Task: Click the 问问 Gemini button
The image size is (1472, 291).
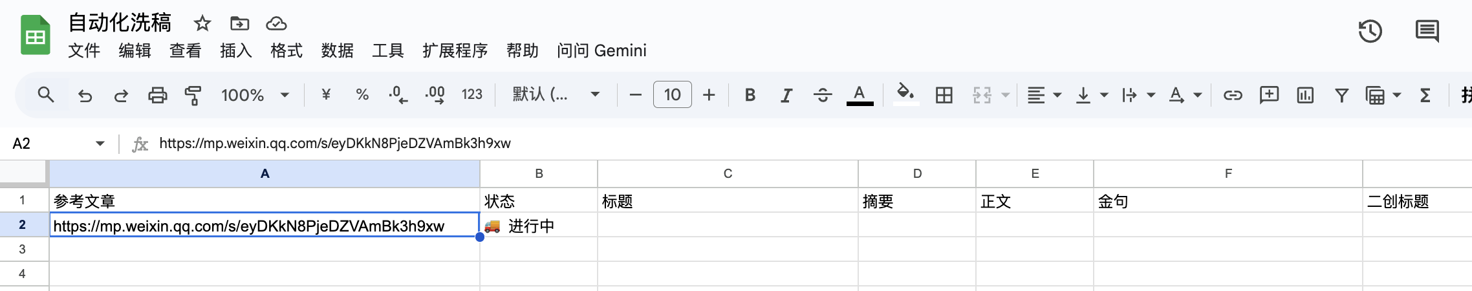Action: tap(601, 50)
